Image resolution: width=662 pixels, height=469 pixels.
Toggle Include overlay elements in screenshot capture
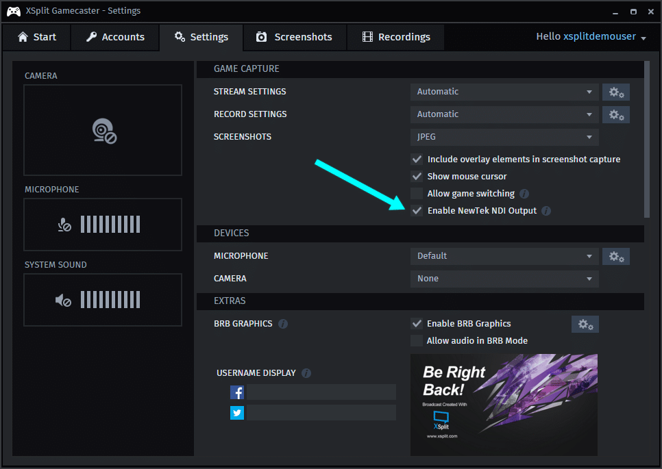click(417, 160)
